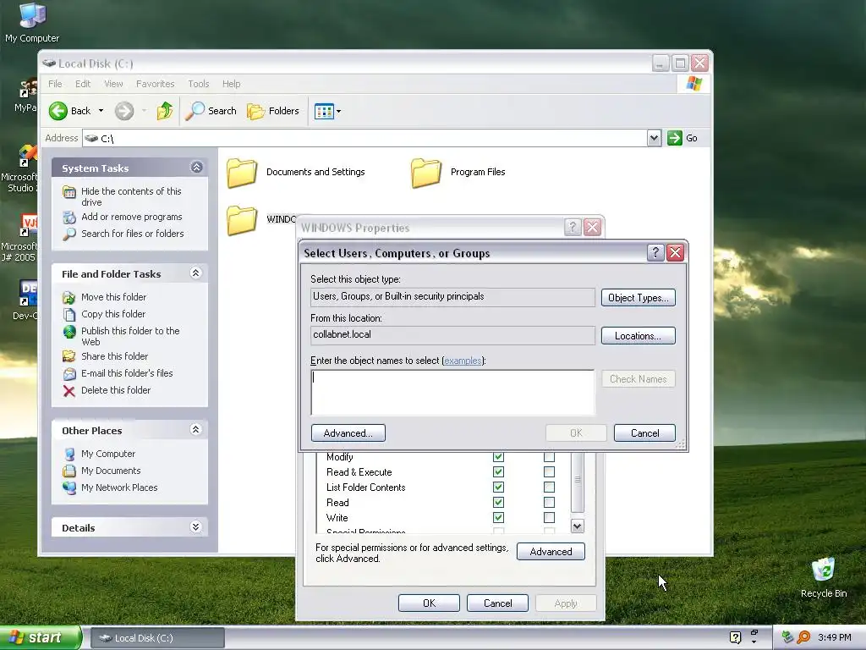Collapse the File and Folder Tasks panel

point(195,273)
